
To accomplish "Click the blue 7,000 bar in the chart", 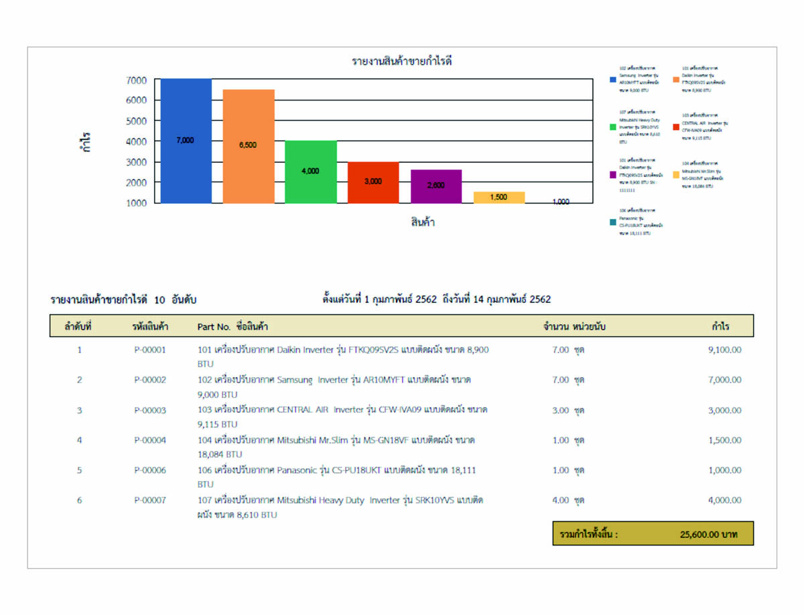I will [186, 141].
